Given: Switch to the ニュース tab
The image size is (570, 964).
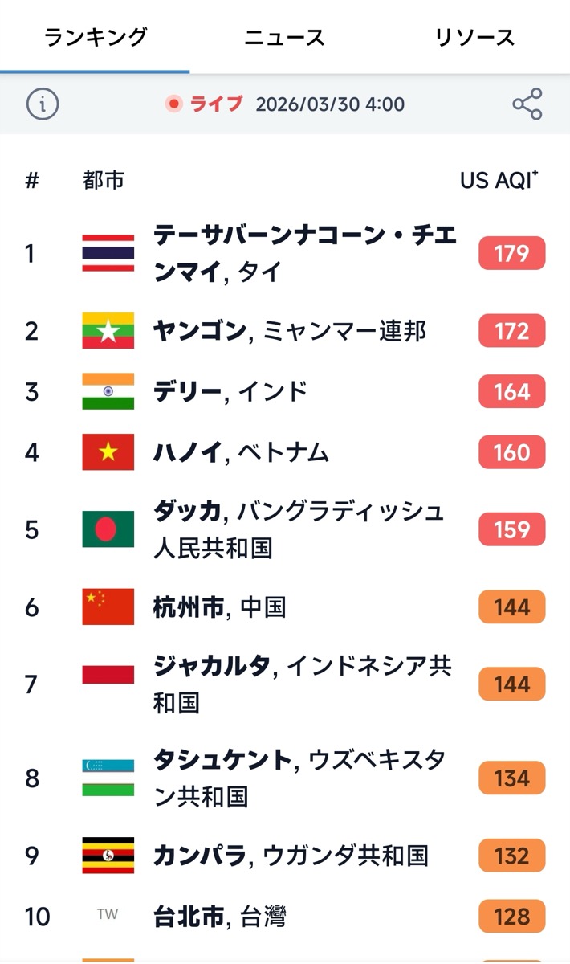Looking at the screenshot, I should [285, 37].
